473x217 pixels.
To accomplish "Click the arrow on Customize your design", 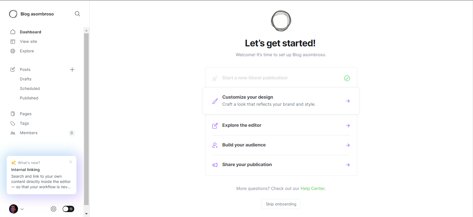I will coord(348,101).
